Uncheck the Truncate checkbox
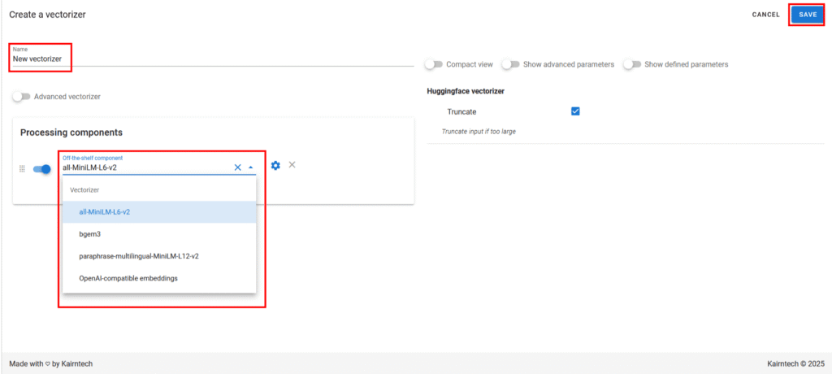This screenshot has width=832, height=374. [575, 111]
